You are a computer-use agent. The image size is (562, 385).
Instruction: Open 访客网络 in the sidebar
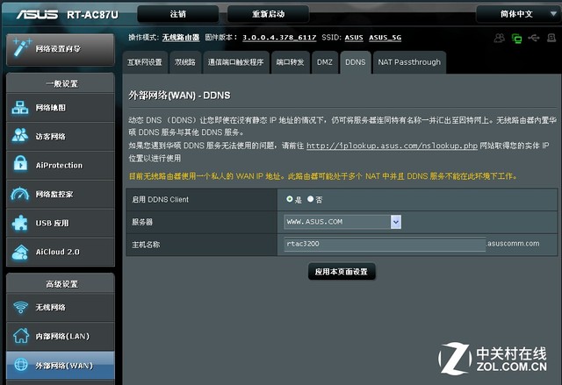(61, 136)
